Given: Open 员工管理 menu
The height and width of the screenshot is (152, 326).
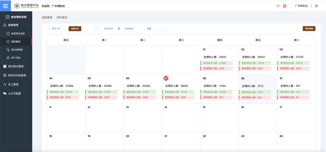Looking at the screenshot, I should [16, 85].
